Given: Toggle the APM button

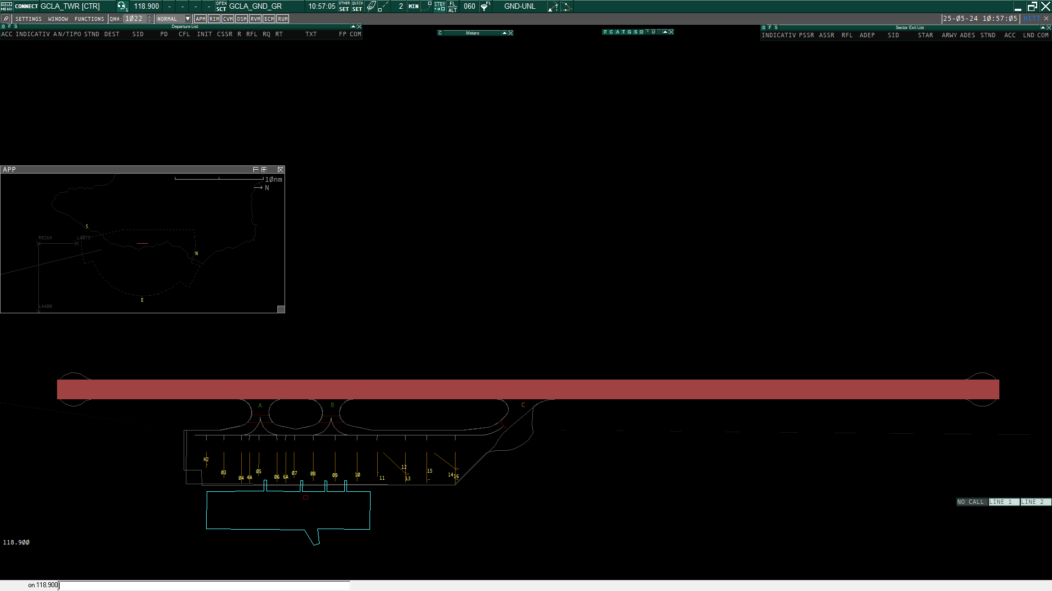Looking at the screenshot, I should point(201,19).
